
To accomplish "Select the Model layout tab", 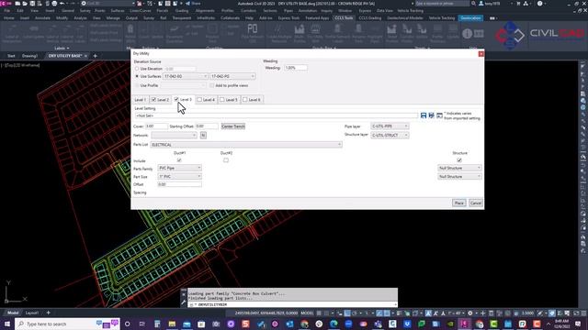I will coord(13,313).
